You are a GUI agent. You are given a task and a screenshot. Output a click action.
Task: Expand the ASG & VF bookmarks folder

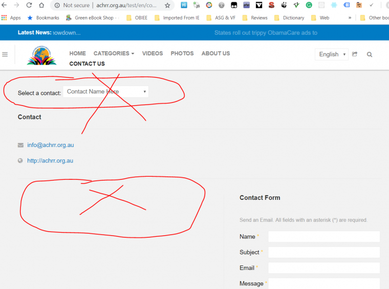(x=221, y=17)
